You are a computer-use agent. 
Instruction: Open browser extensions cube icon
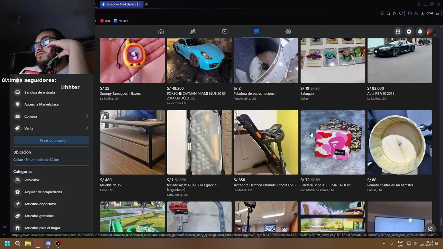pyautogui.click(x=410, y=13)
